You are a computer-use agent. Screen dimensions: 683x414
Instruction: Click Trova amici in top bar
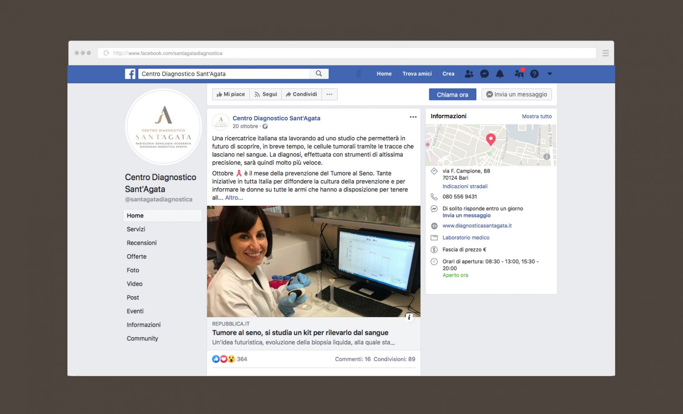(417, 74)
